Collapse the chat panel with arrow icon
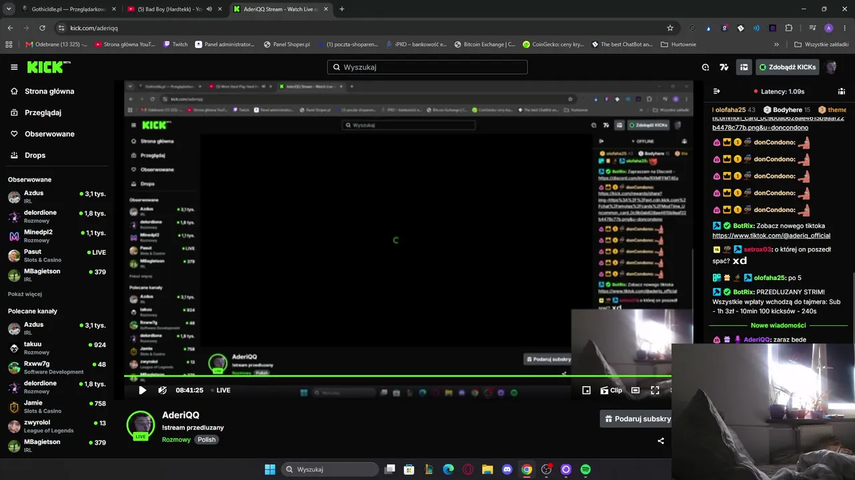 717,91
